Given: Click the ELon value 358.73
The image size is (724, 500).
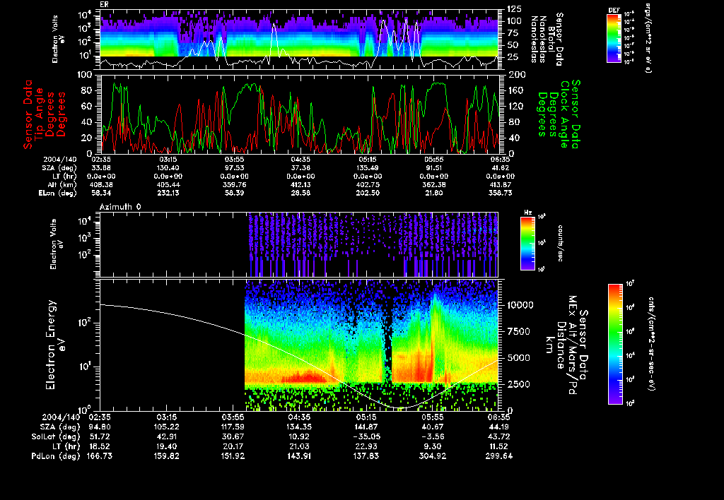Looking at the screenshot, I should [501, 193].
